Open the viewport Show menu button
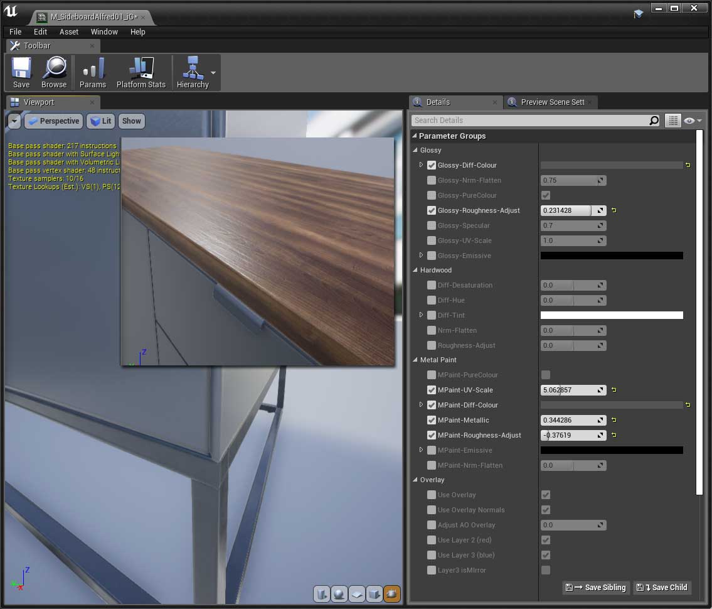The height and width of the screenshot is (609, 712). (x=131, y=121)
